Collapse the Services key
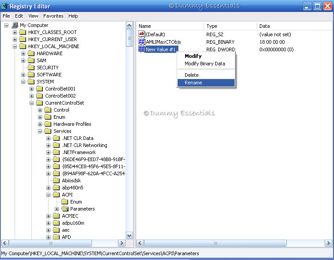Viewport: 334px width, 260px height. 40,131
